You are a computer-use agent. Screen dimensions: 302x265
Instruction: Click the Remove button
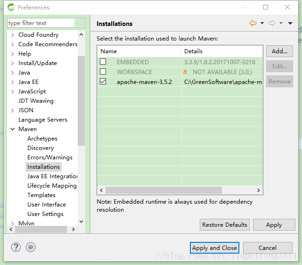coord(279,81)
